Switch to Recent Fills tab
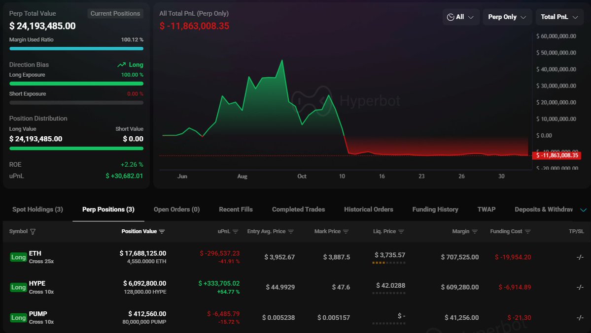The image size is (591, 333). [236, 209]
